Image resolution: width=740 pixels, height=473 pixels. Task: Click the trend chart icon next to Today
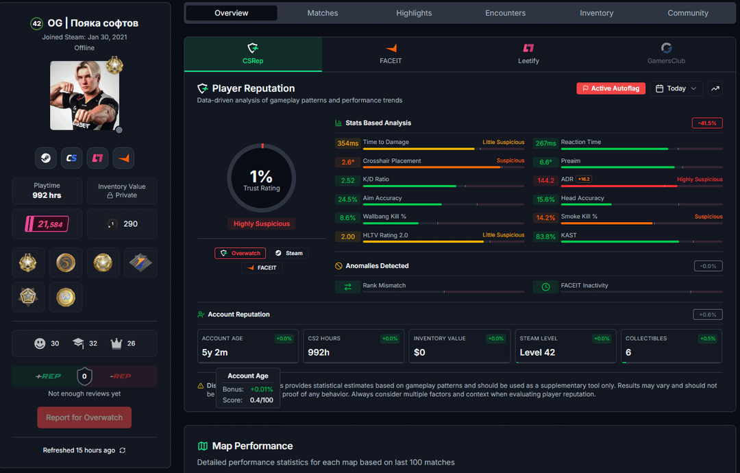[715, 88]
